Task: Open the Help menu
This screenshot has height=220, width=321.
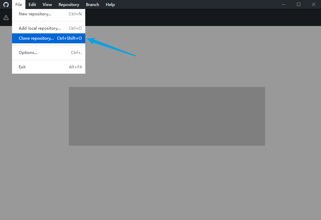Action: (x=110, y=5)
